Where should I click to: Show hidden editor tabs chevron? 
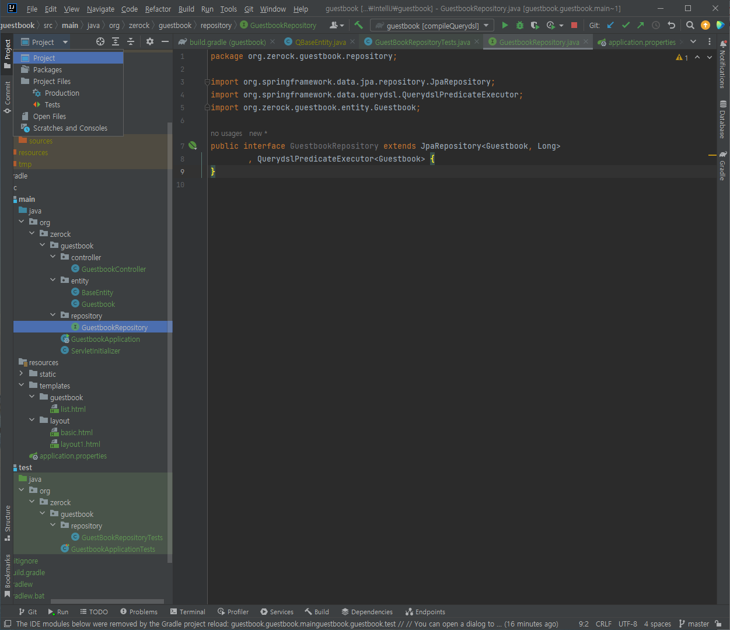(x=693, y=42)
